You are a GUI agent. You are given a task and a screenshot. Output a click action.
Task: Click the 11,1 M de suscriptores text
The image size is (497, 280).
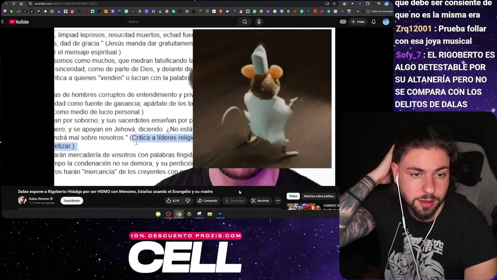[42, 203]
